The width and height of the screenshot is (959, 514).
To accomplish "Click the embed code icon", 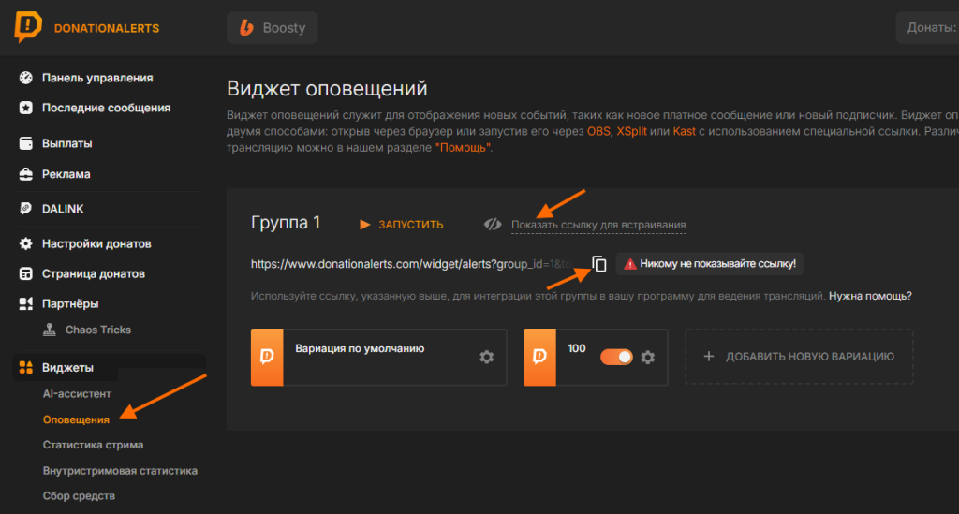I will [x=493, y=225].
